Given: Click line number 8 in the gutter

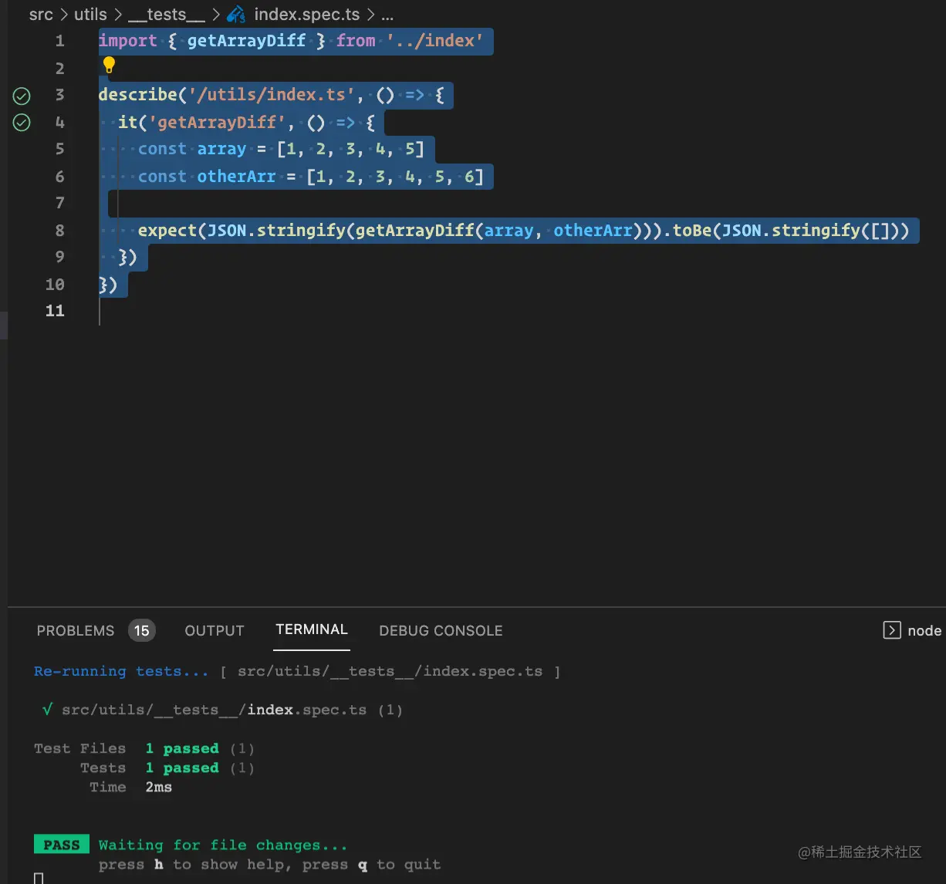Looking at the screenshot, I should tap(59, 230).
